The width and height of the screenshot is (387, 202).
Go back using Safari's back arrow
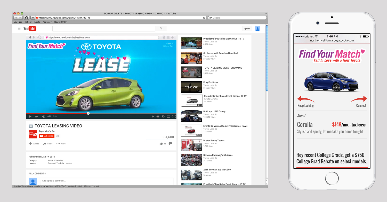15,18
